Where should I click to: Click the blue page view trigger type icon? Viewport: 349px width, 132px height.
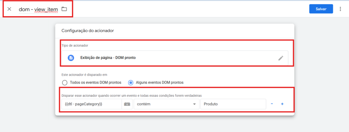click(71, 58)
